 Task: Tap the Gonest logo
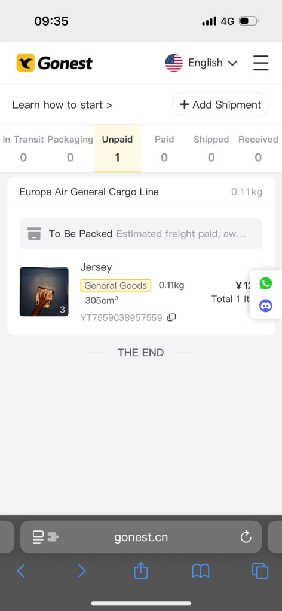click(x=54, y=63)
